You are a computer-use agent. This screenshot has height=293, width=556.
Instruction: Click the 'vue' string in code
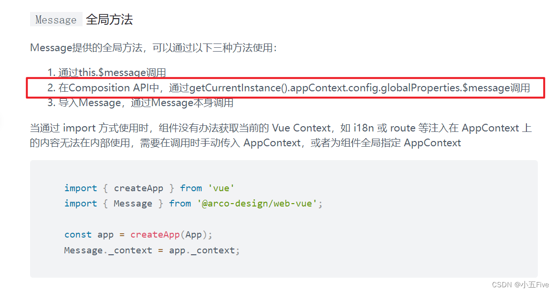point(221,188)
